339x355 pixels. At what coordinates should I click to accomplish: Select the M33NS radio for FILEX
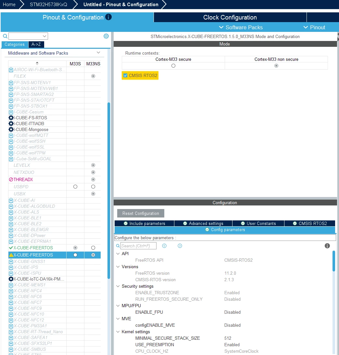pyautogui.click(x=93, y=76)
